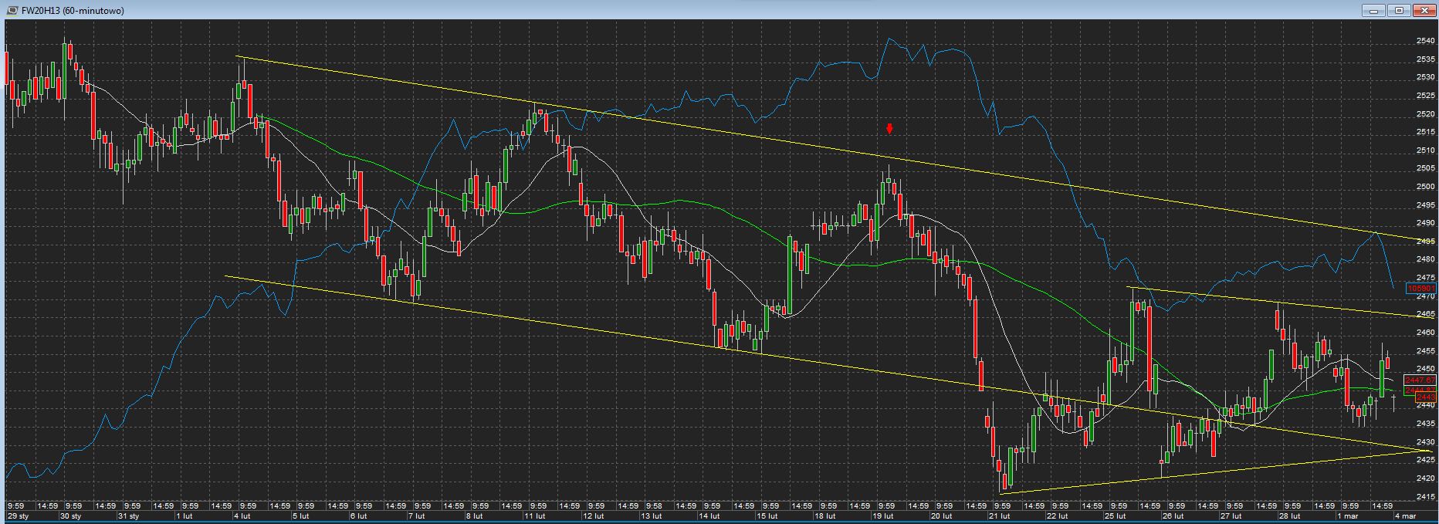The width and height of the screenshot is (1439, 524).
Task: Select the 5 lut date label
Action: (302, 516)
